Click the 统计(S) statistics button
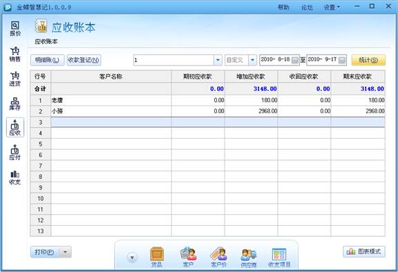This screenshot has height=272, width=398. pyautogui.click(x=368, y=60)
